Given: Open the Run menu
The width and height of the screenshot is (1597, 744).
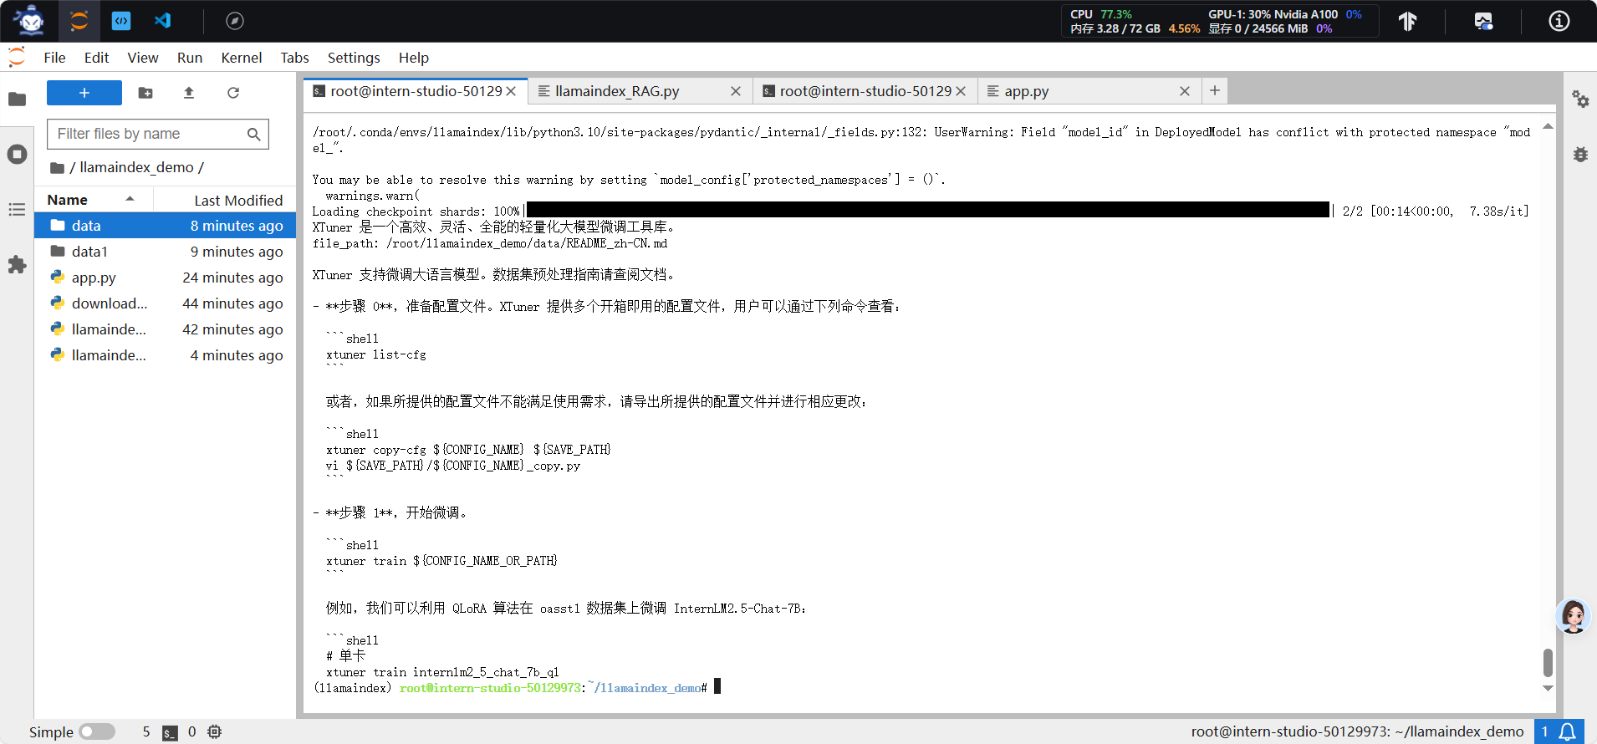Looking at the screenshot, I should click(190, 58).
